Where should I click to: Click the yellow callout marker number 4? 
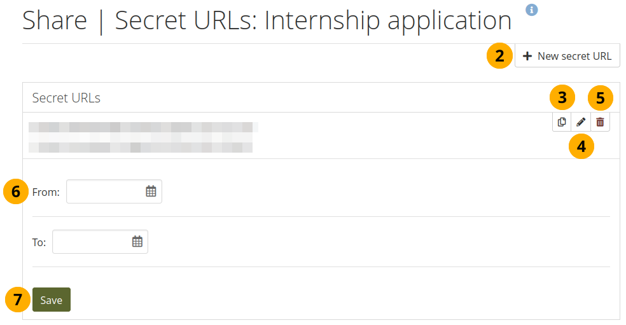coord(581,147)
